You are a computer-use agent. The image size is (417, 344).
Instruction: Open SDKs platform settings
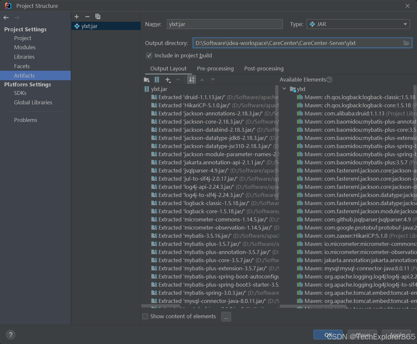[20, 93]
